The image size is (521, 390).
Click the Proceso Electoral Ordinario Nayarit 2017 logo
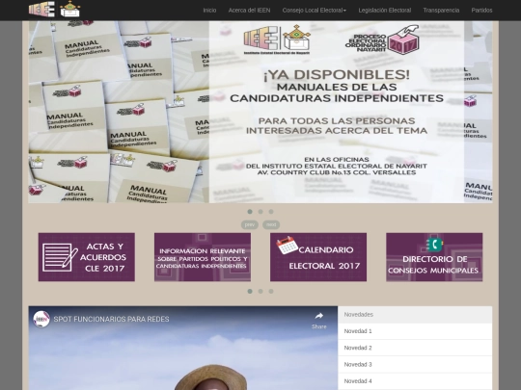click(x=382, y=39)
